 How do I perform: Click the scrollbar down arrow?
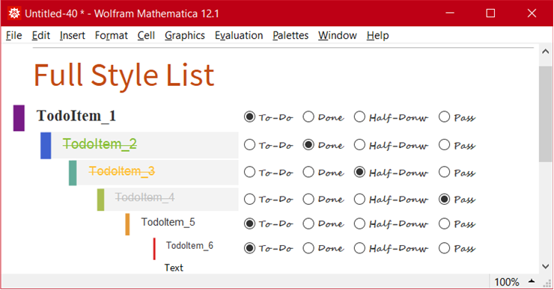546,266
